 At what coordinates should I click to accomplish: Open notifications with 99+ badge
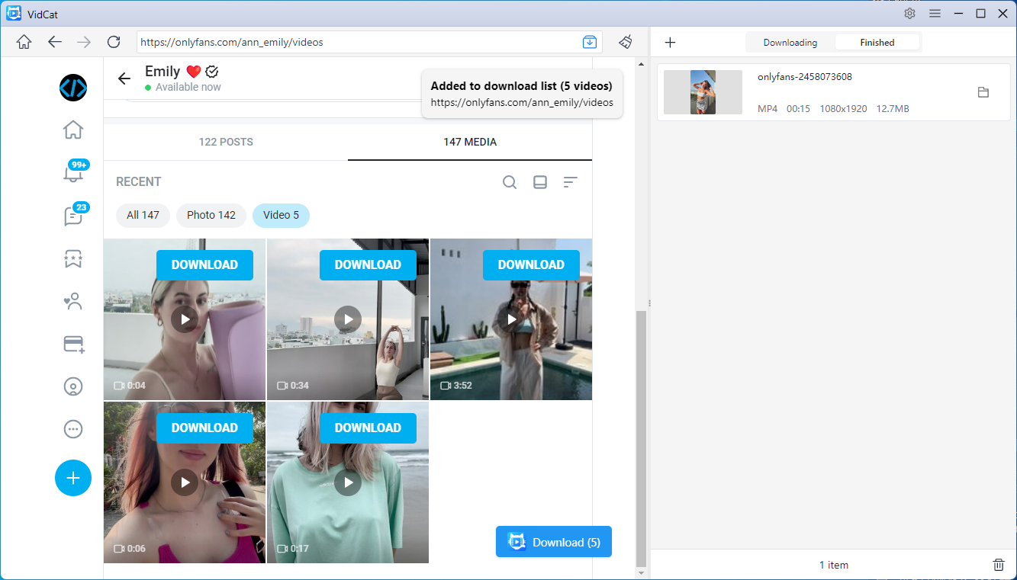73,172
